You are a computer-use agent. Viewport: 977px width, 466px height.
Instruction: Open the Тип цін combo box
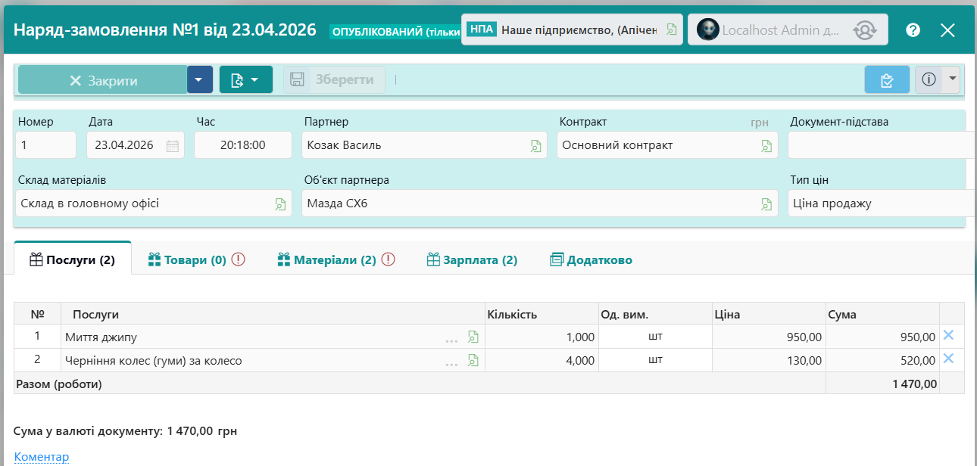(882, 203)
